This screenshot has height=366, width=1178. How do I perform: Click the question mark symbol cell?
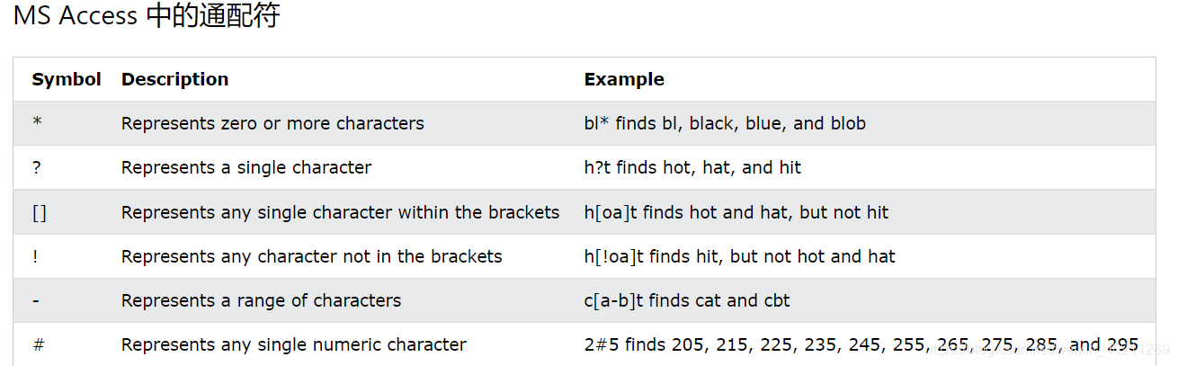click(36, 168)
